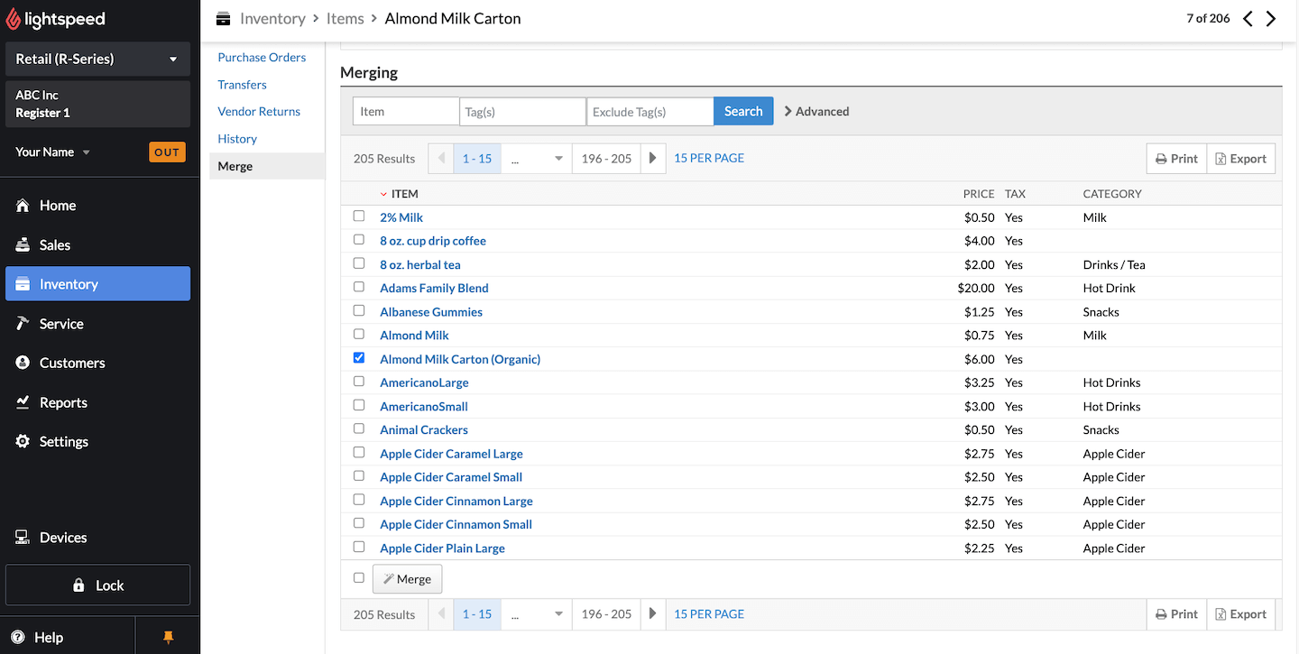Click the Lightspeed flame logo

[x=12, y=19]
